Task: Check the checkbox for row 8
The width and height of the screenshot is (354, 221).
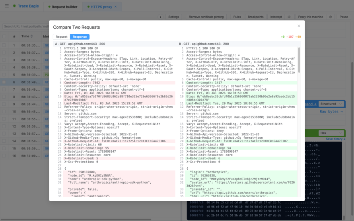Action: click(x=4, y=97)
